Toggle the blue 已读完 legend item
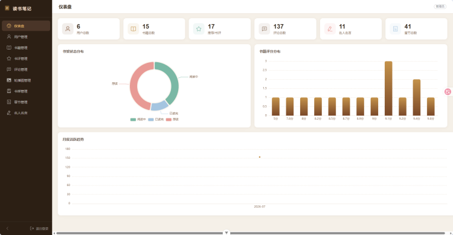This screenshot has height=235, width=453. [x=156, y=120]
